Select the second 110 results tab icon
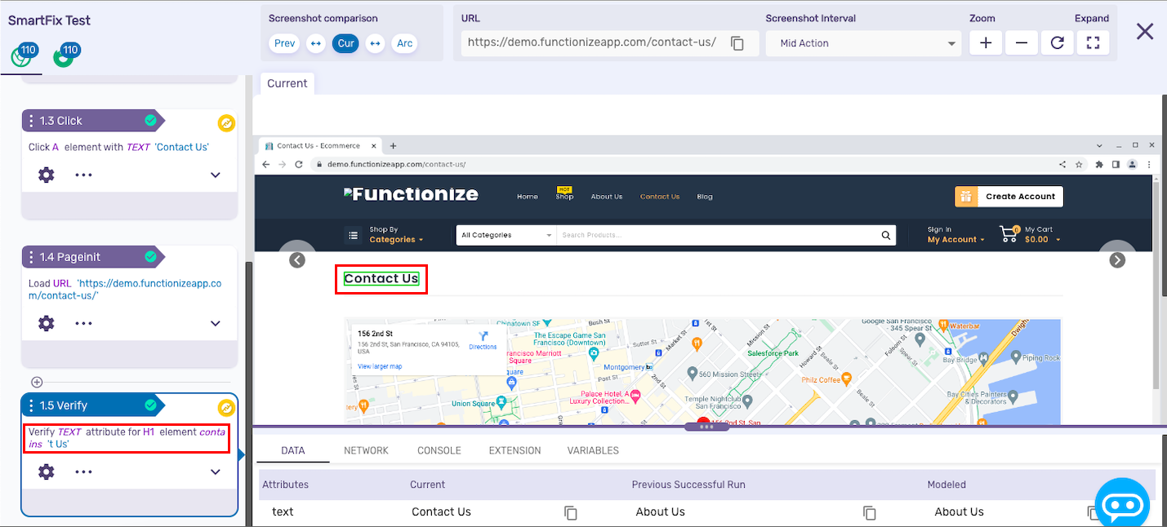Screen dimensions: 1167x527 (x=65, y=55)
